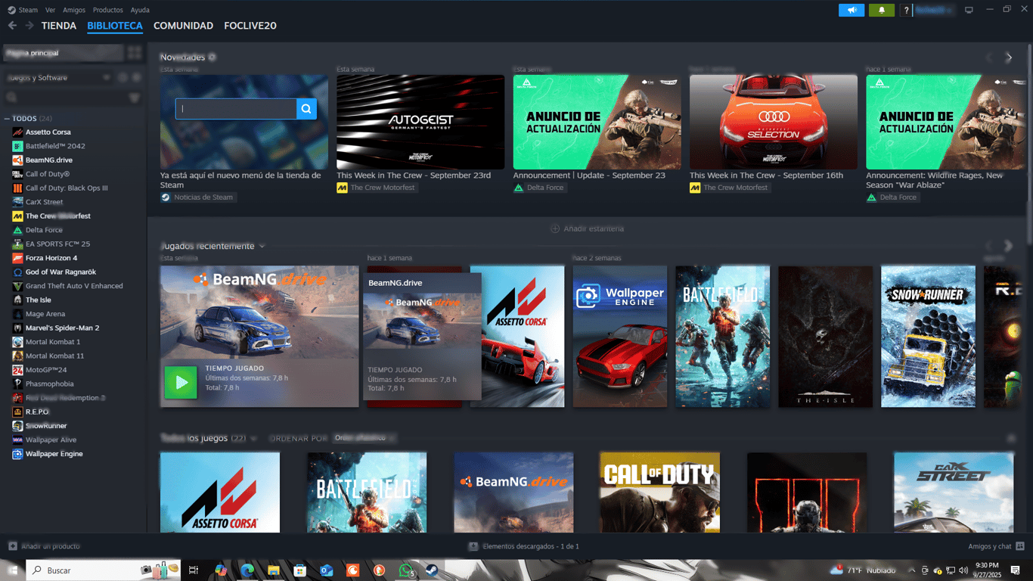Image resolution: width=1033 pixels, height=581 pixels.
Task: Expand Todos los juegos dropdown chevron
Action: tap(254, 438)
